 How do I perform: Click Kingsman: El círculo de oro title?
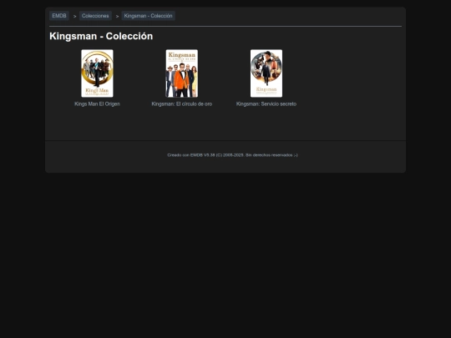(182, 104)
